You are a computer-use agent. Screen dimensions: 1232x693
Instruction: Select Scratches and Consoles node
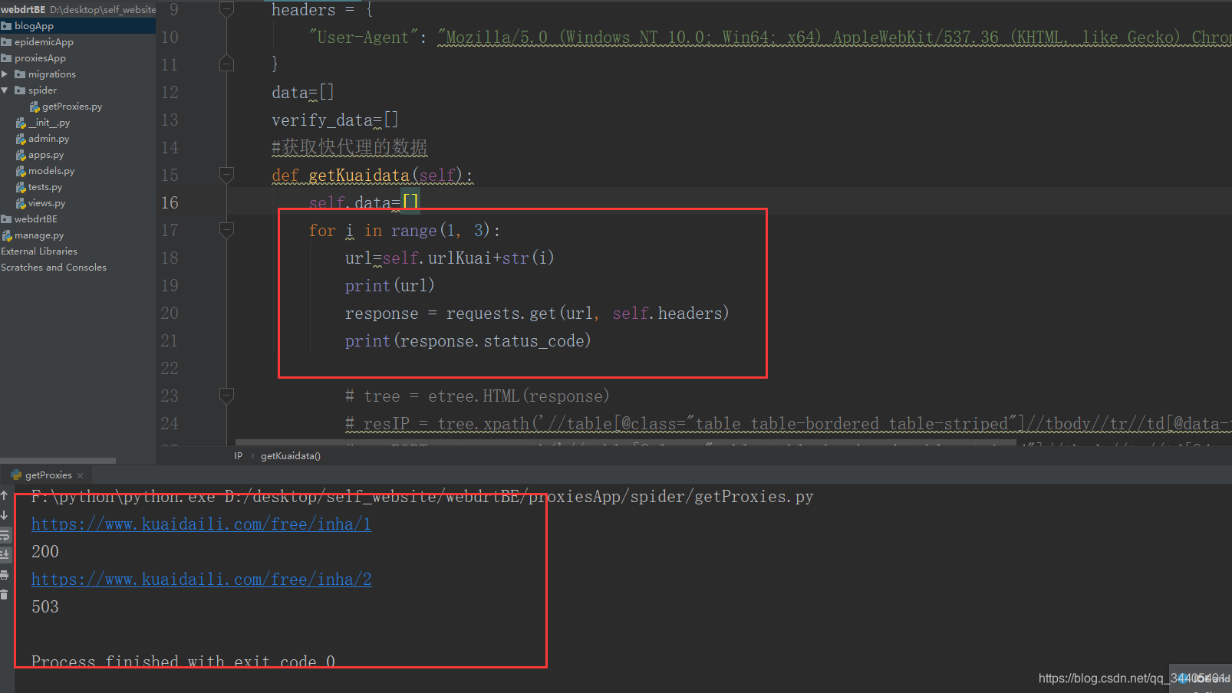point(54,268)
